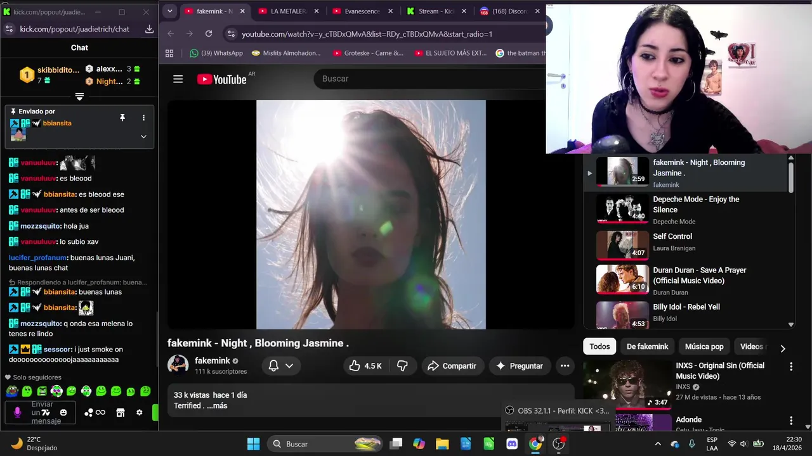
Task: Open Copilot from the taskbar
Action: pyautogui.click(x=419, y=444)
